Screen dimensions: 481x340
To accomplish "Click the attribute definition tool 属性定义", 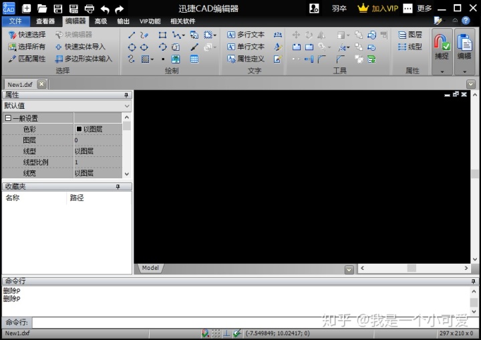I will (246, 59).
